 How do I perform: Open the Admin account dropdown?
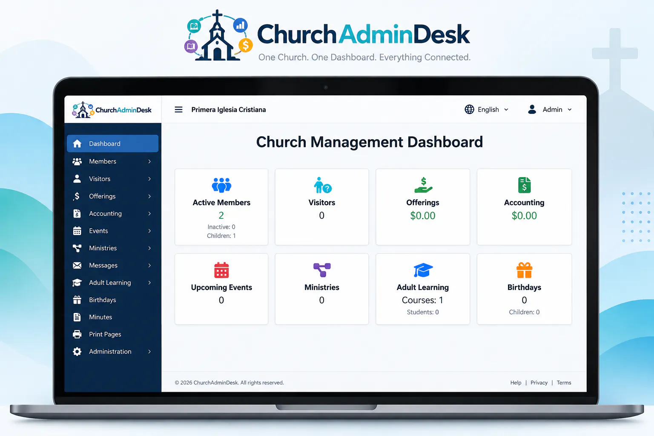[x=550, y=109]
